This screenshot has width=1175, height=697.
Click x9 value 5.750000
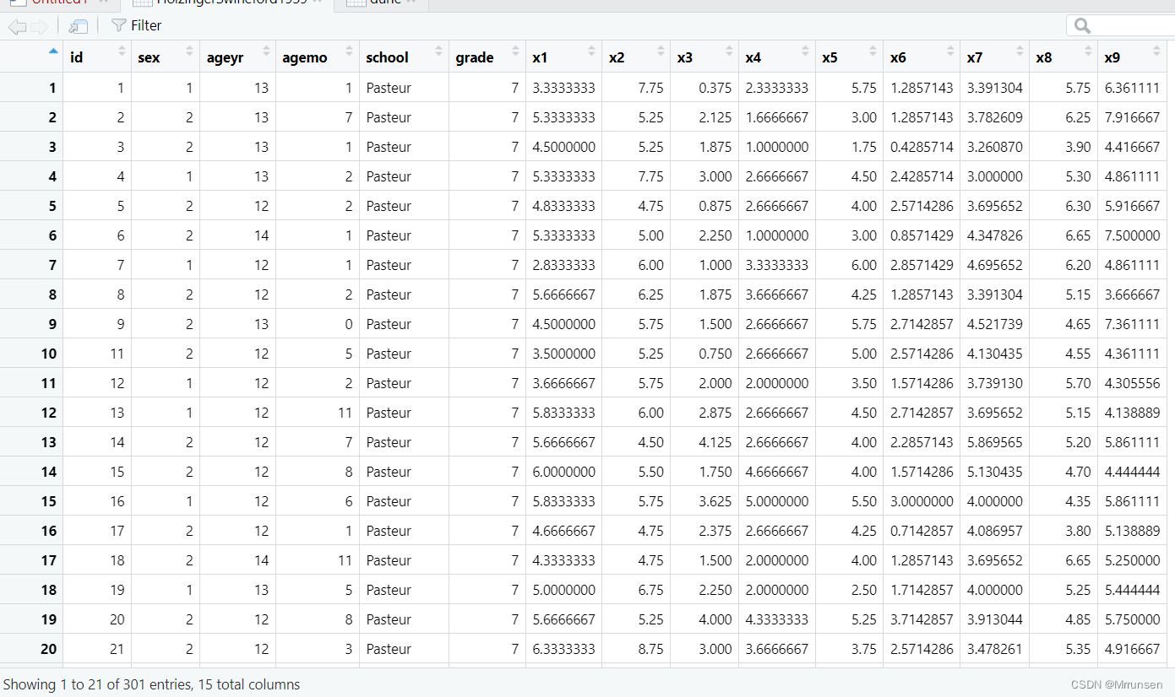pos(1132,619)
